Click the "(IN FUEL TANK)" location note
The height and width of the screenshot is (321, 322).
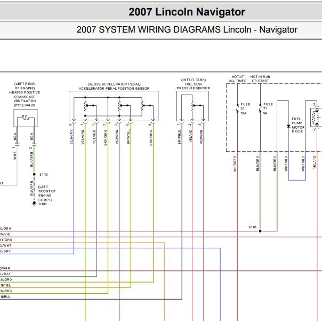pos(194,80)
